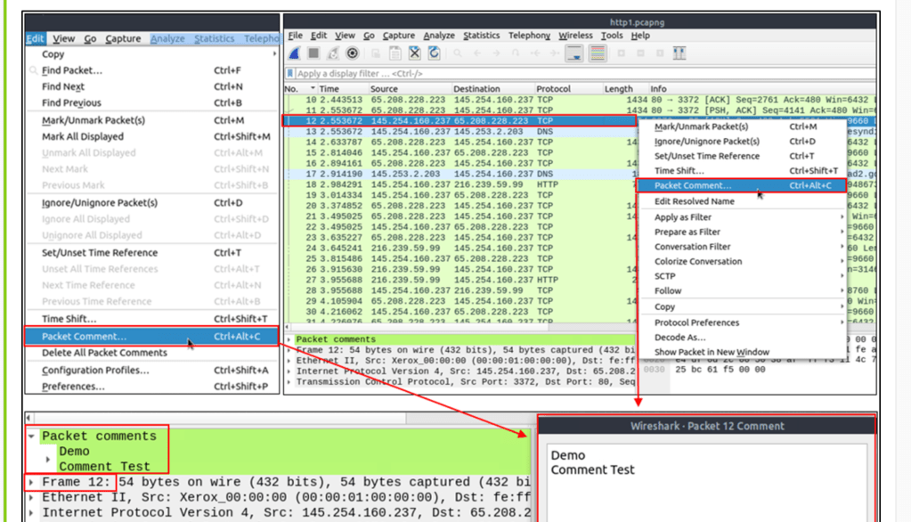Screen dimensions: 911x522
Task: Open capture options gear icon
Action: pyautogui.click(x=352, y=54)
